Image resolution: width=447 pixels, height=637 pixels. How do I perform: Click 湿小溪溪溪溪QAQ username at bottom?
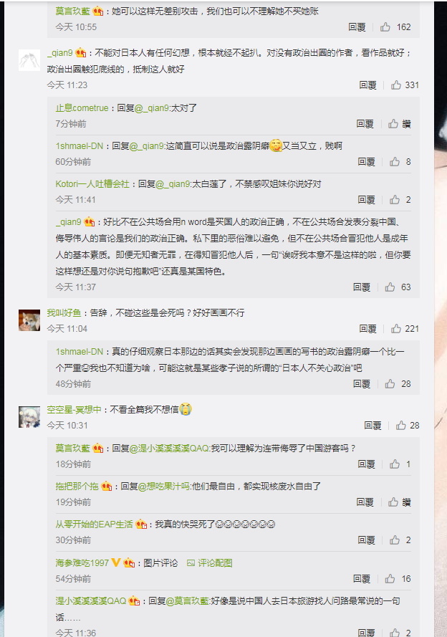coord(91,601)
